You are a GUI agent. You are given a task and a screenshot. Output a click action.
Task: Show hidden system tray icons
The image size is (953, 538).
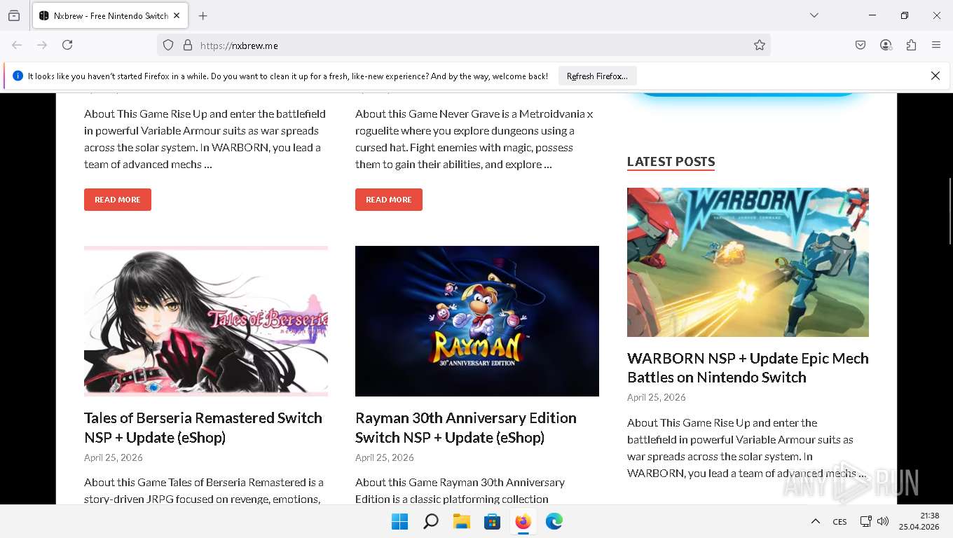[x=816, y=521]
